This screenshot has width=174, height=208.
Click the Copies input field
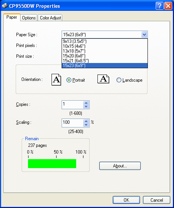point(73,105)
